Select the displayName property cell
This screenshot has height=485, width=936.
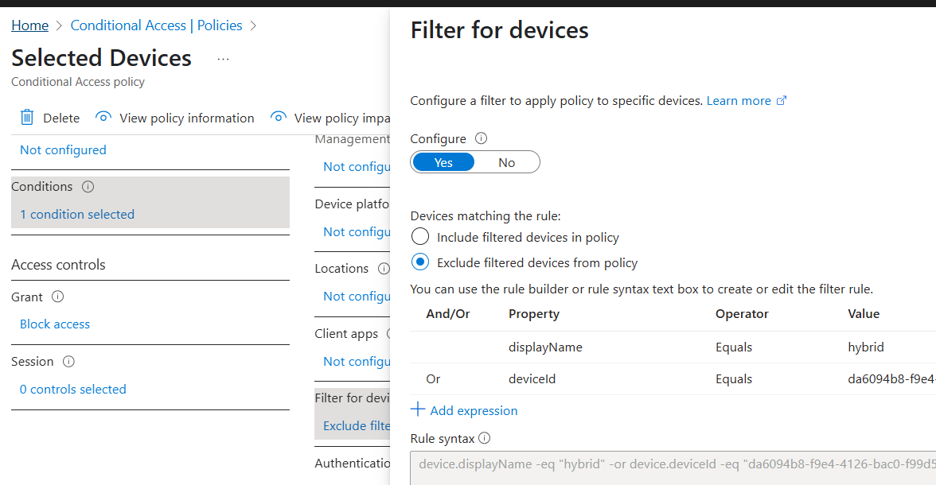point(546,347)
